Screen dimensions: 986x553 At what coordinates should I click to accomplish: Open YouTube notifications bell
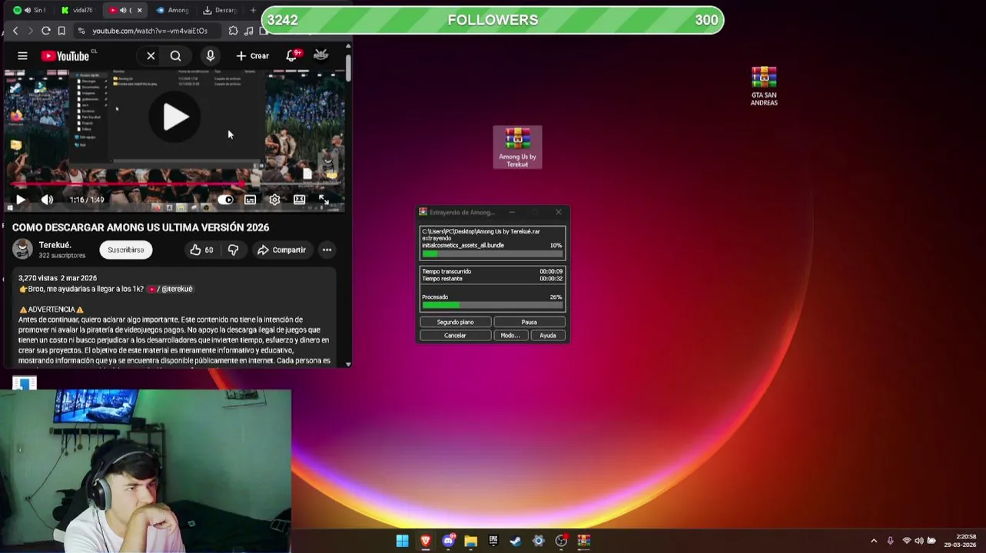(292, 55)
